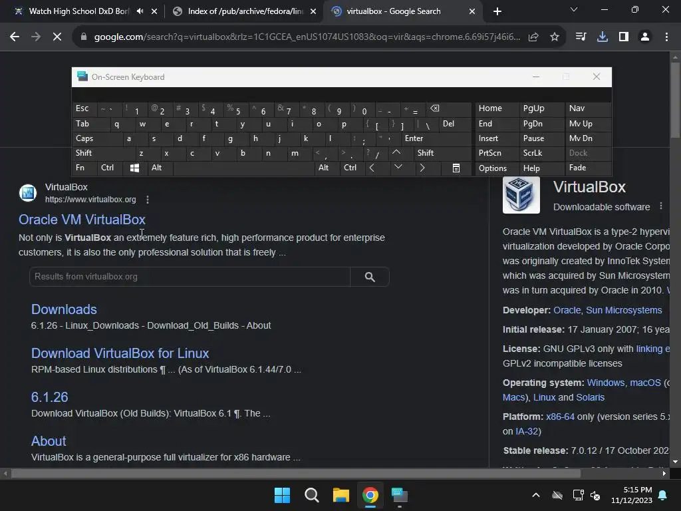Tap the context menu key on keyboard
Viewport: 681px width, 511px height.
click(x=456, y=168)
